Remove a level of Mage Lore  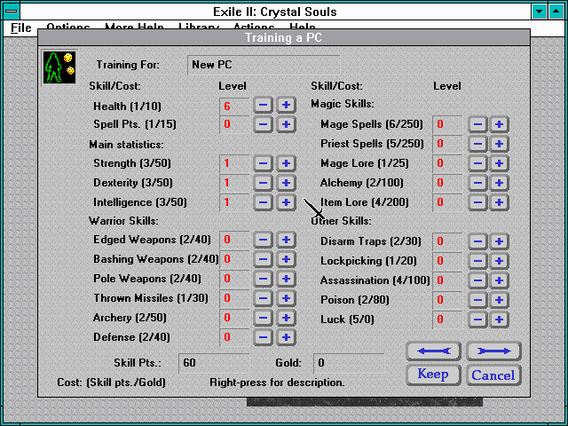coord(477,163)
